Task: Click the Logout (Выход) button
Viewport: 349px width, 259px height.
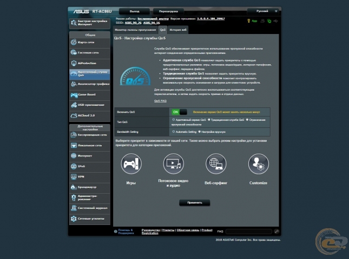Action: [134, 11]
